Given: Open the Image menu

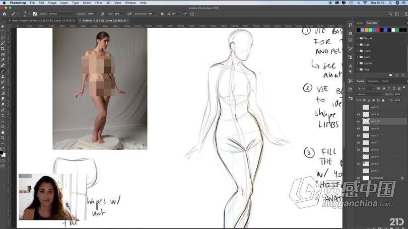Looking at the screenshot, I should click(52, 3).
